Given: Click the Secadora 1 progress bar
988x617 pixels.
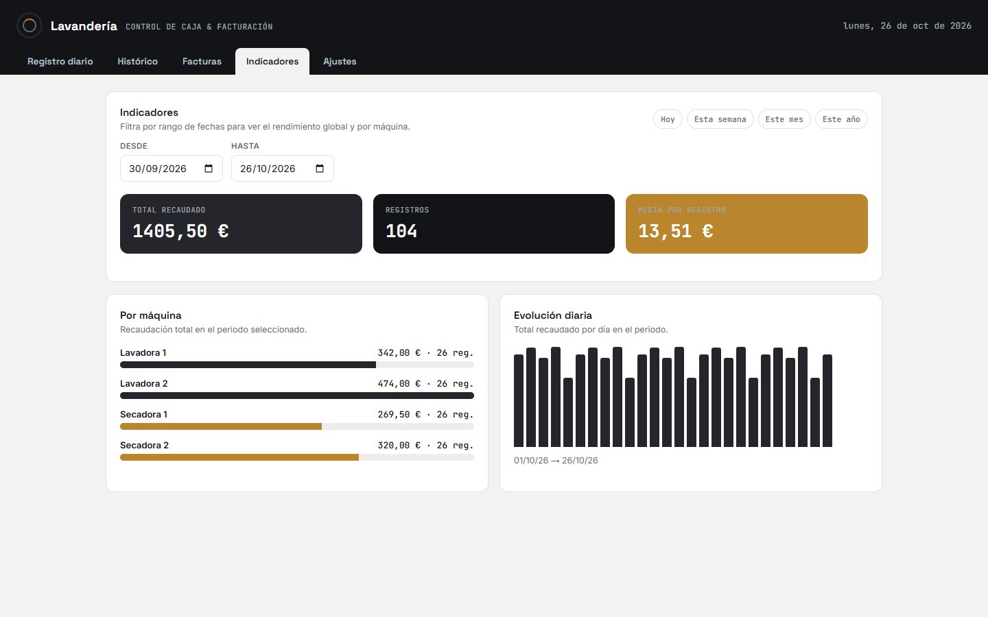Looking at the screenshot, I should pos(297,426).
